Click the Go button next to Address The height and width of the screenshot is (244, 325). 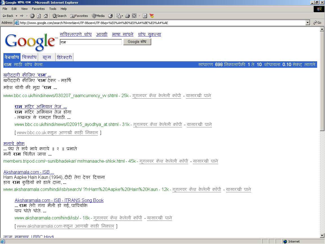coord(317,23)
